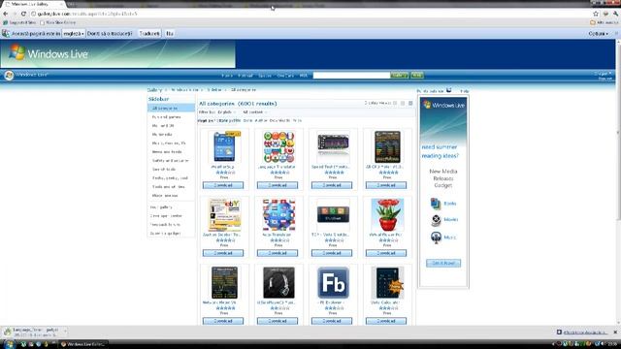621x349 pixels.
Task: Open the Opțiuni dropdown in the translate bar
Action: [598, 34]
